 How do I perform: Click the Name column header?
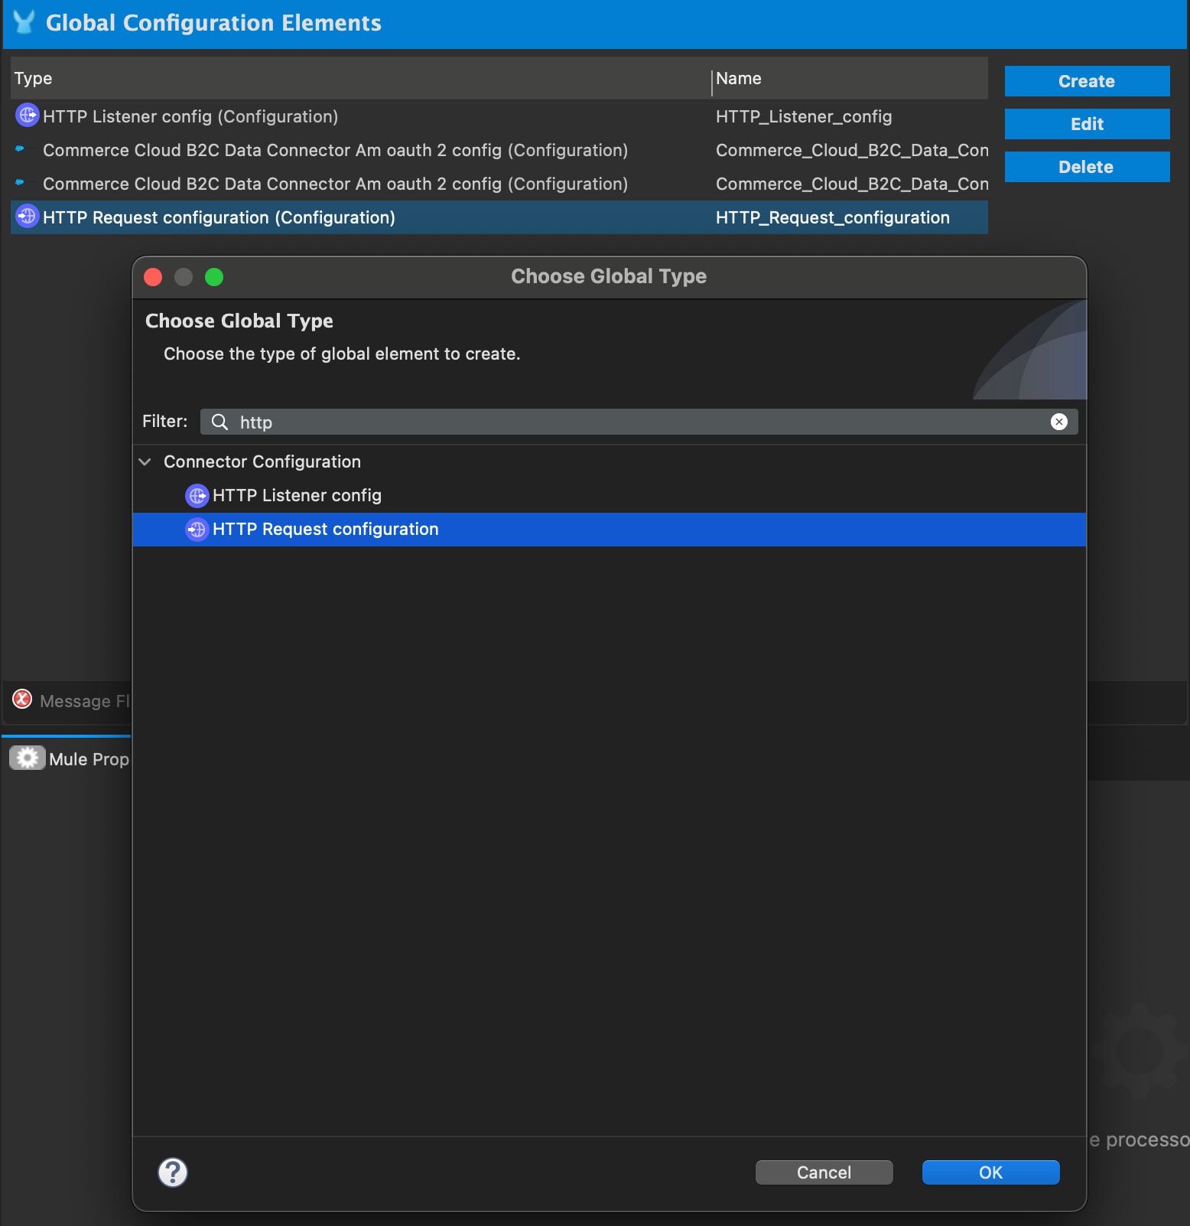[850, 78]
